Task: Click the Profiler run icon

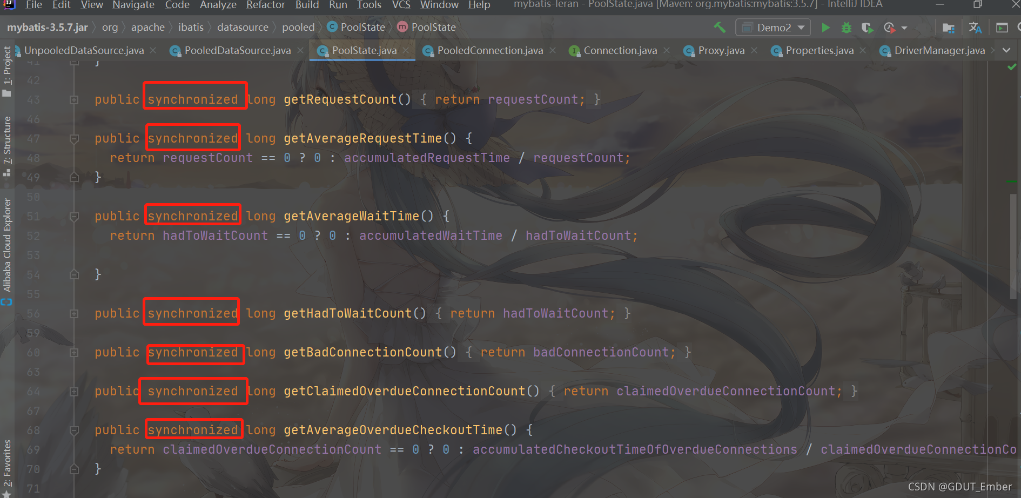Action: (889, 28)
